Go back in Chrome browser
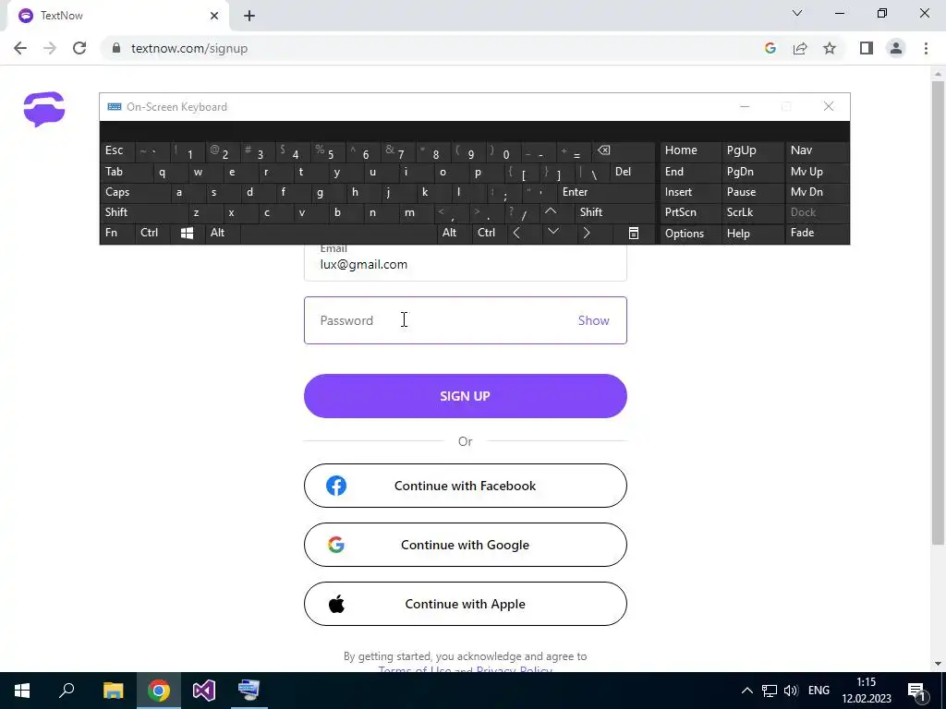This screenshot has width=946, height=709. [20, 48]
